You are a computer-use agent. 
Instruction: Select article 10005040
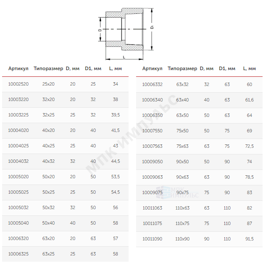tap(18, 223)
